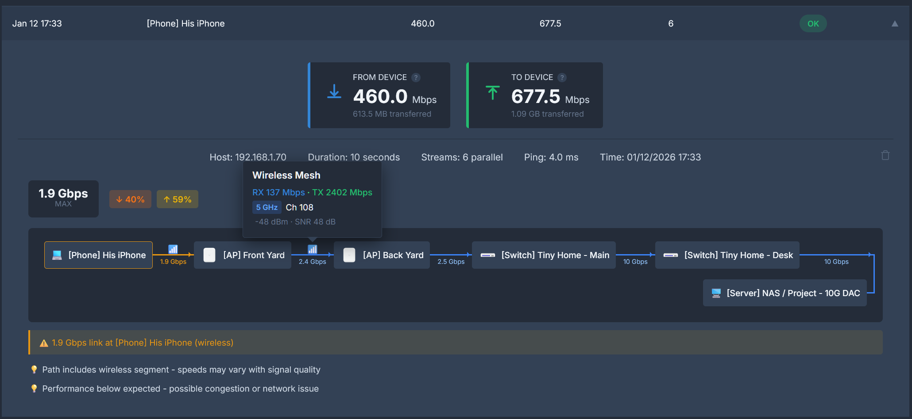Click the FROM DEVICE help question mark icon
The image size is (912, 419).
pyautogui.click(x=416, y=78)
